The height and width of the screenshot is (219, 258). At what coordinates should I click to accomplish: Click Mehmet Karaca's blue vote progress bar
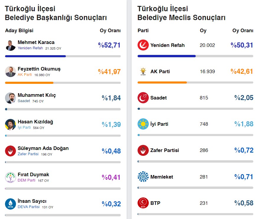coord(35,56)
